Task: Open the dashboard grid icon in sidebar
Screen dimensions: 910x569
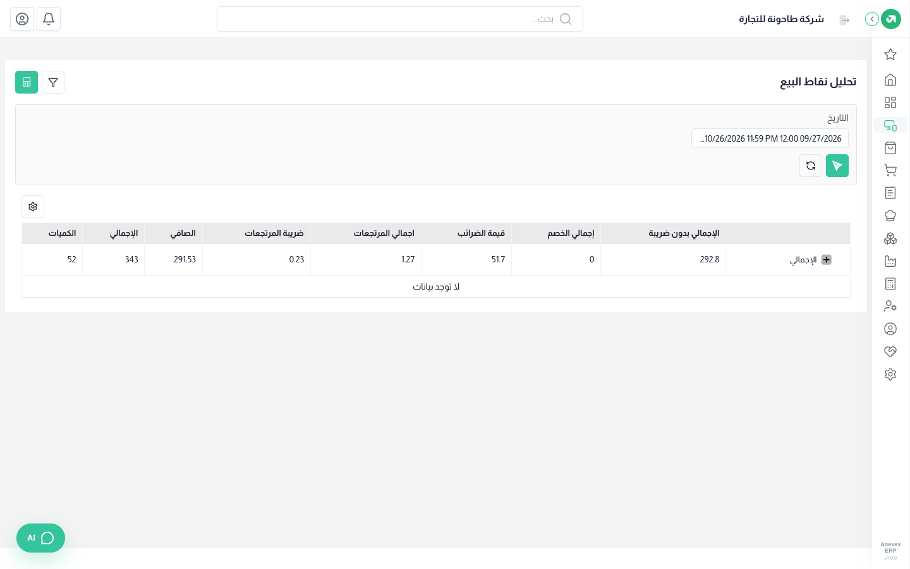Action: pos(890,102)
